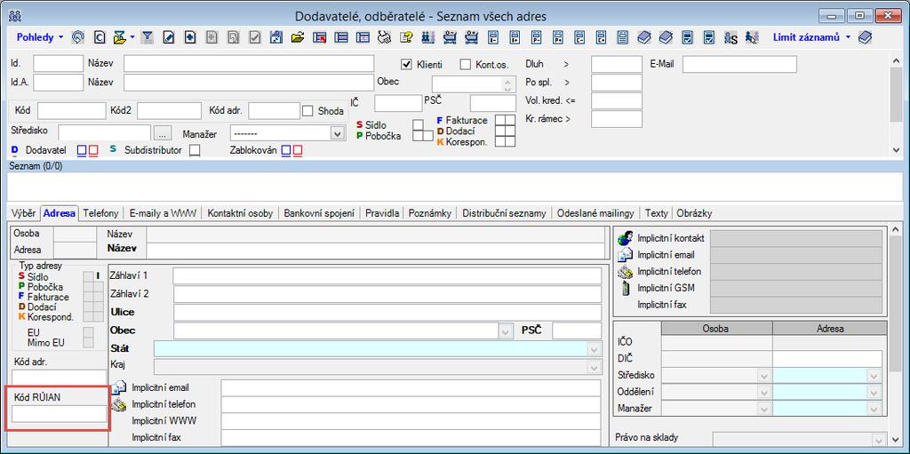
Task: Uncheck the Klienti checkbox
Action: click(x=406, y=65)
